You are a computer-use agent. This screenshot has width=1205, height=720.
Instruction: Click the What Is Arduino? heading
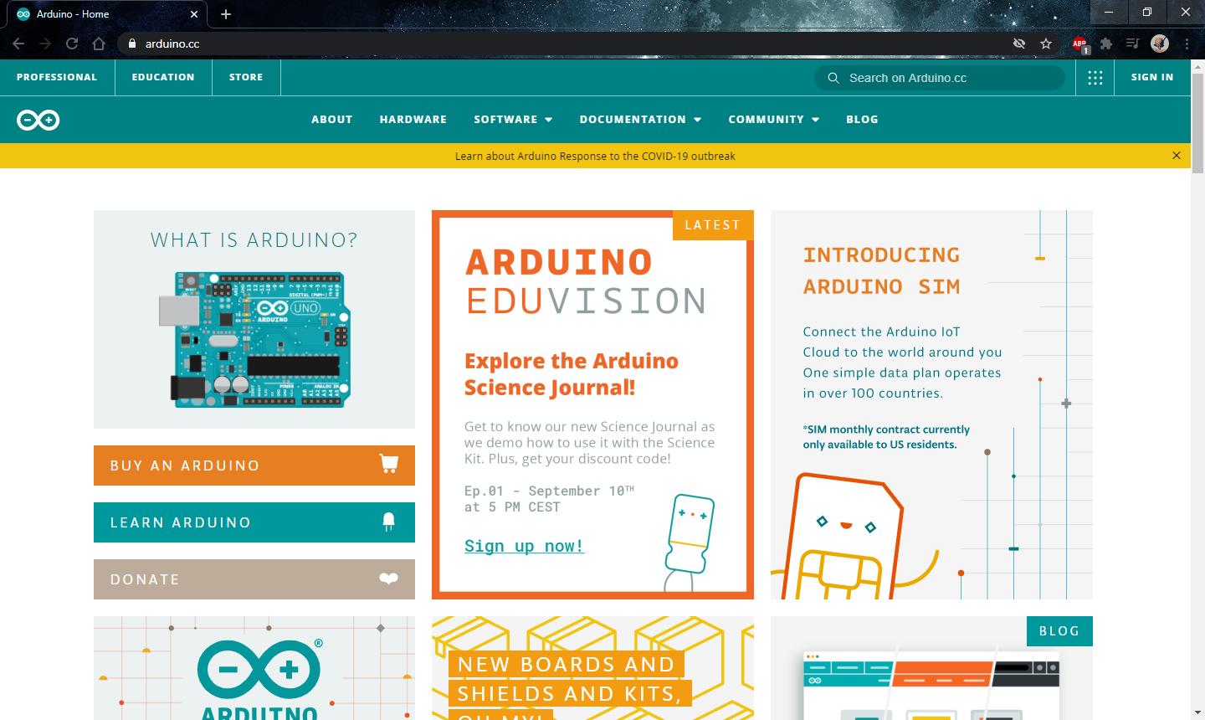click(x=254, y=240)
